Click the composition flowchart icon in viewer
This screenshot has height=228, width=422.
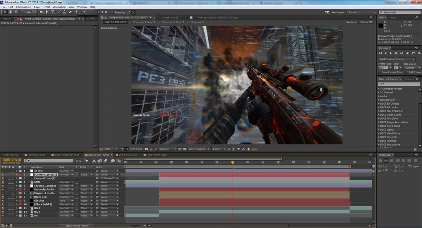tap(243, 149)
